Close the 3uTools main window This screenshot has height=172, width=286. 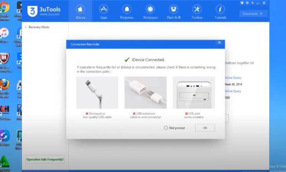pos(264,3)
